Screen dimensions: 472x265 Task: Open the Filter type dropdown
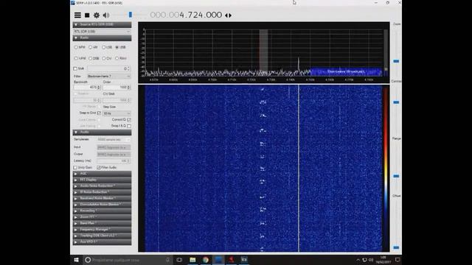coord(108,77)
